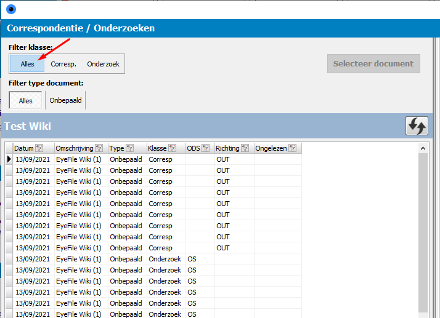Sort by the Datum column header
The height and width of the screenshot is (318, 440).
[x=24, y=148]
